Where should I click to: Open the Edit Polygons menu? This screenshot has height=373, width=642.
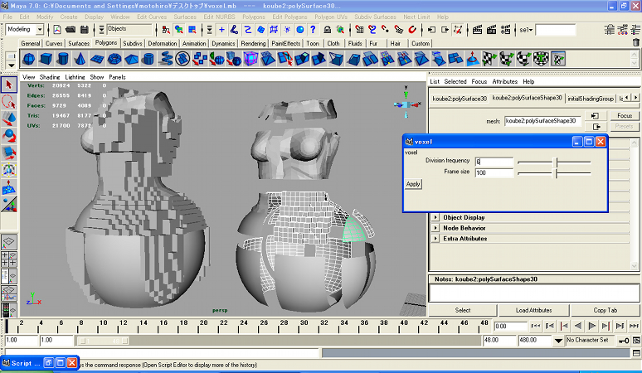(289, 17)
